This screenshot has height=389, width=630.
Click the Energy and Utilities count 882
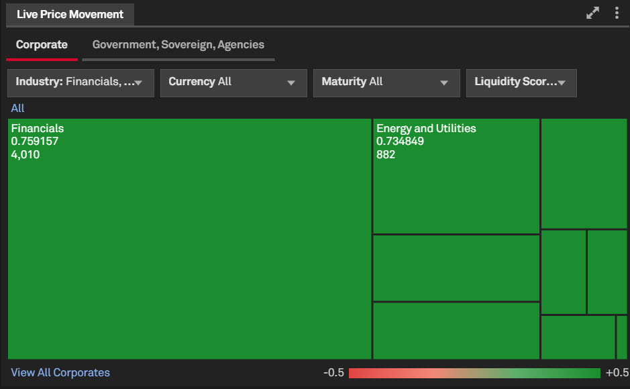pyautogui.click(x=386, y=154)
